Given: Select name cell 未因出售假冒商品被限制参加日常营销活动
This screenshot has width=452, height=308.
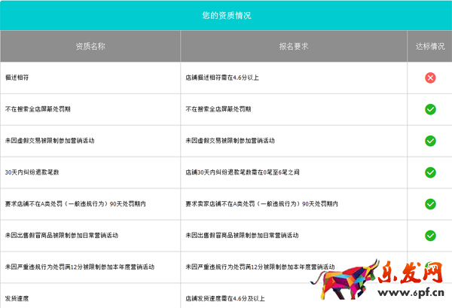Looking at the screenshot, I should click(x=90, y=236).
